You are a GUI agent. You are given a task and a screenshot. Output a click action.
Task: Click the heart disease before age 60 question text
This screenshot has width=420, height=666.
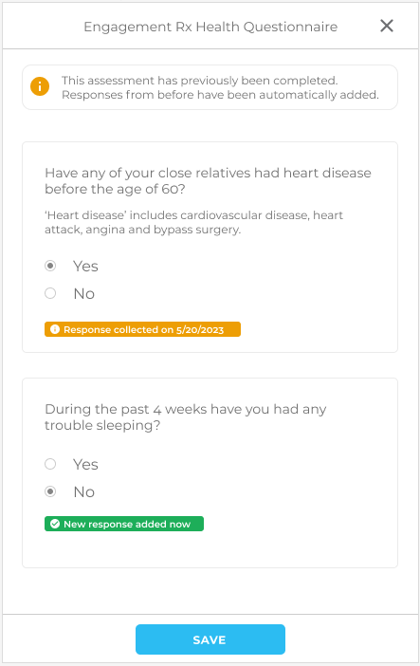coord(208,180)
